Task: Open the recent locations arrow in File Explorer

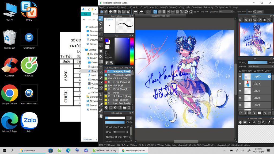Action: point(94,20)
